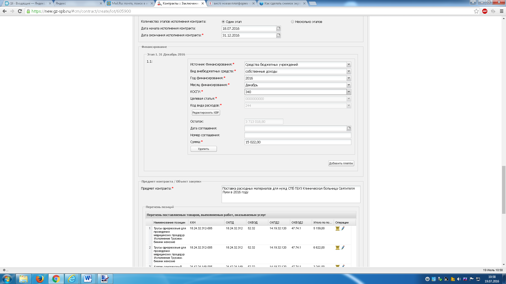Image resolution: width=506 pixels, height=284 pixels.
Task: Bookmark the page with the star icon
Action: coord(476,11)
